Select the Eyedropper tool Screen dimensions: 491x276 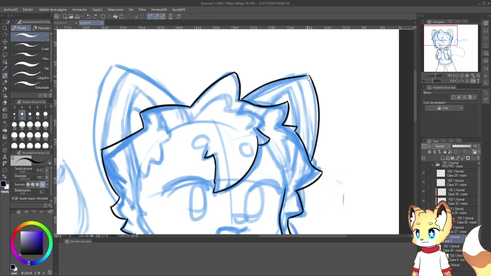click(x=5, y=68)
